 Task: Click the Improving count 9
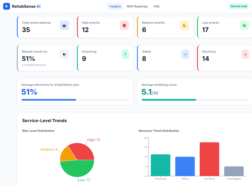pyautogui.click(x=84, y=59)
